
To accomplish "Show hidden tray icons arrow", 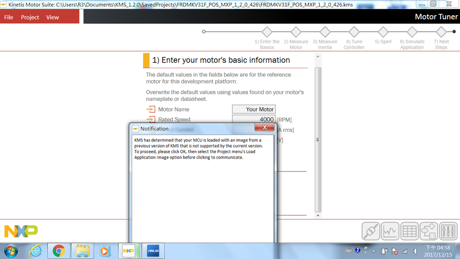I will (373, 251).
